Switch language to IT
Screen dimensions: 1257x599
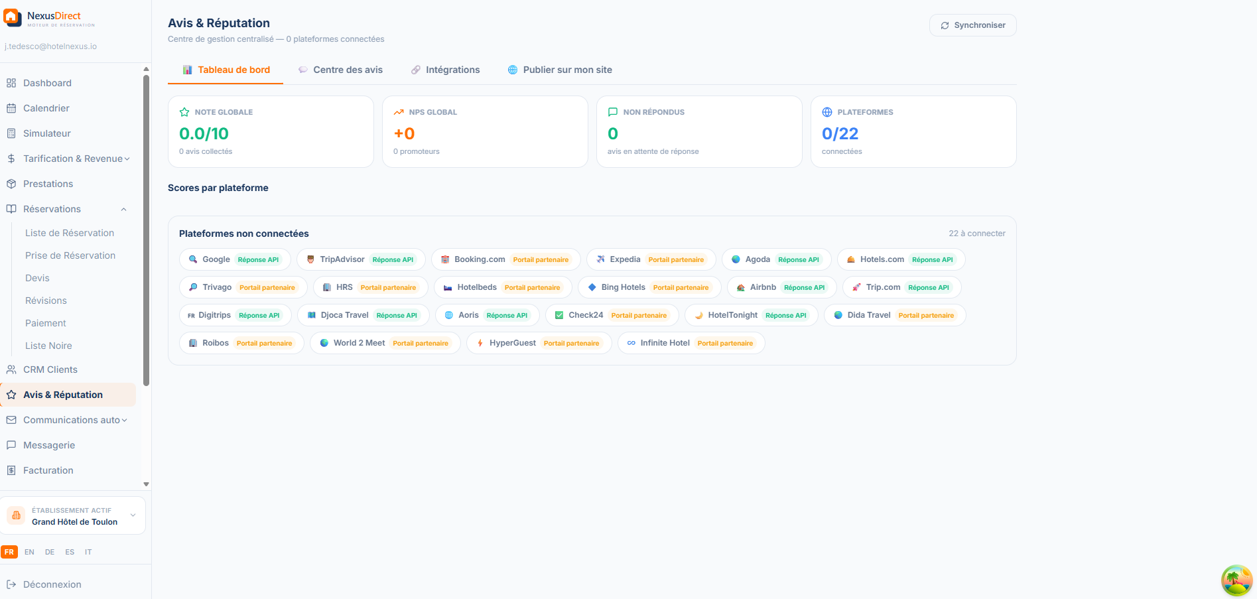(x=88, y=552)
